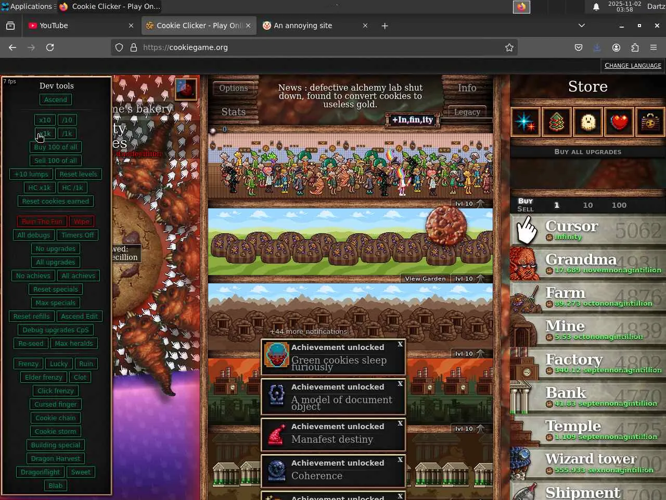Buy a Temple building in the store
This screenshot has height=500, width=666.
pyautogui.click(x=588, y=430)
